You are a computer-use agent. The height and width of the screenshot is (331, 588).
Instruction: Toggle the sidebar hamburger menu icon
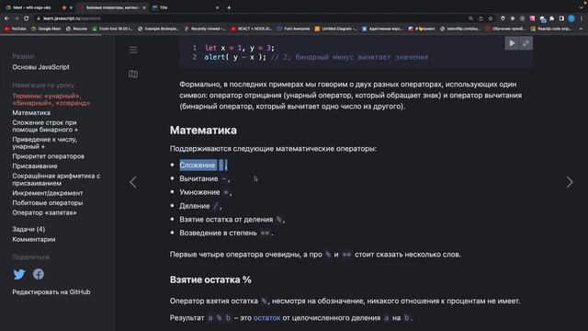coord(133,50)
